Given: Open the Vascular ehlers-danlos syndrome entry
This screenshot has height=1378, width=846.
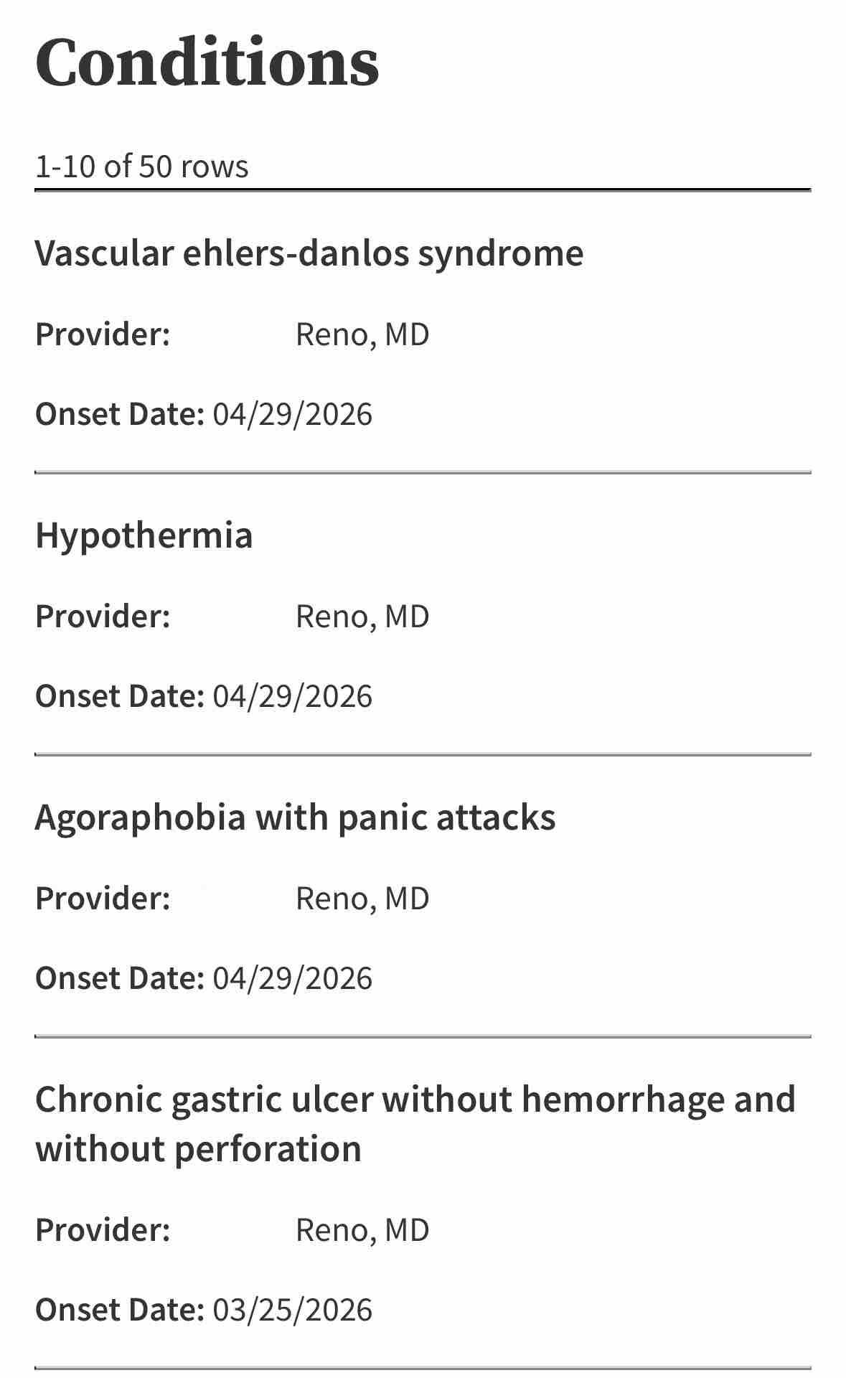Looking at the screenshot, I should coord(309,253).
